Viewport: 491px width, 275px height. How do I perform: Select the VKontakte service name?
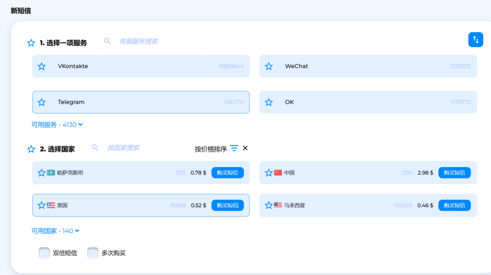pyautogui.click(x=73, y=66)
